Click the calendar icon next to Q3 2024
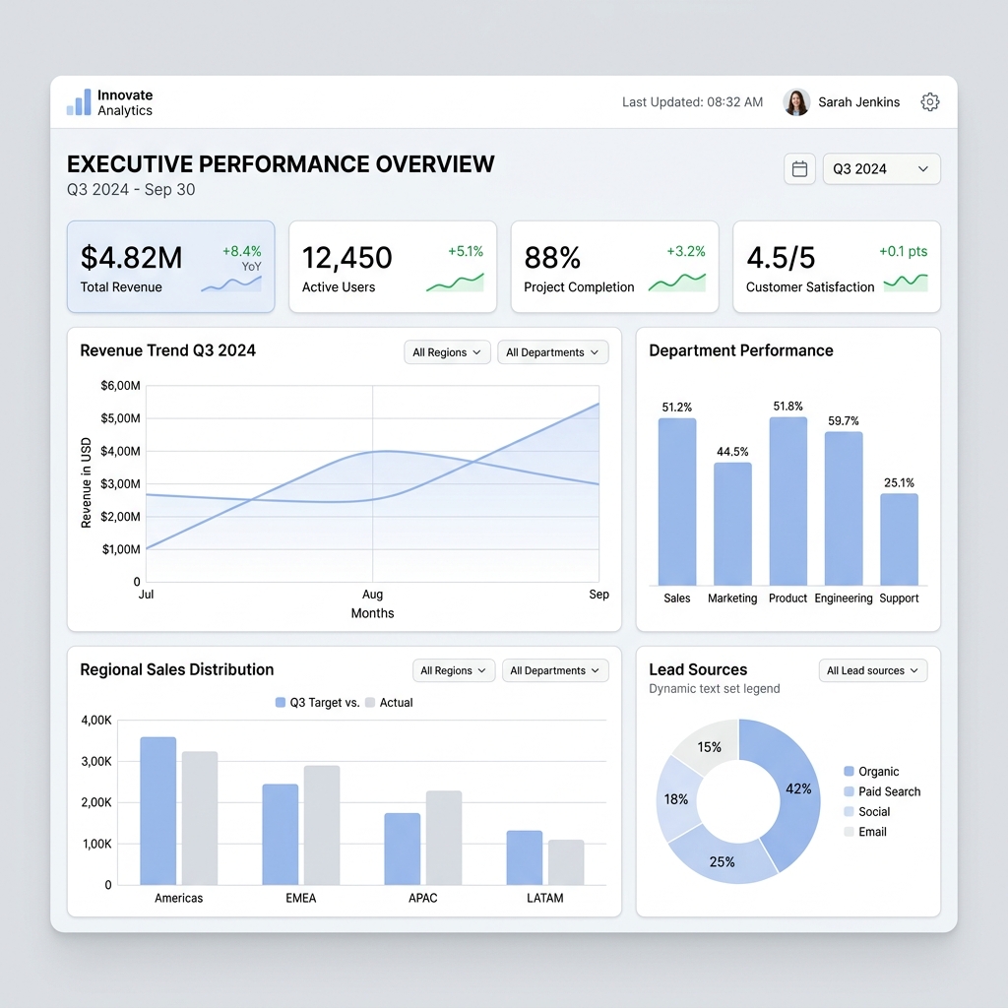The image size is (1008, 1008). coord(798,168)
